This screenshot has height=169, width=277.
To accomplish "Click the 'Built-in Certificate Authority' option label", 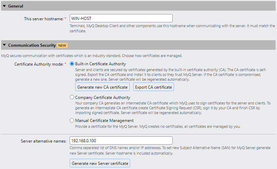I will point(101,64).
